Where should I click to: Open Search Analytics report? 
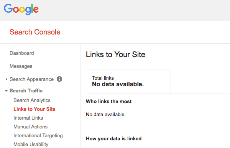coord(32,100)
